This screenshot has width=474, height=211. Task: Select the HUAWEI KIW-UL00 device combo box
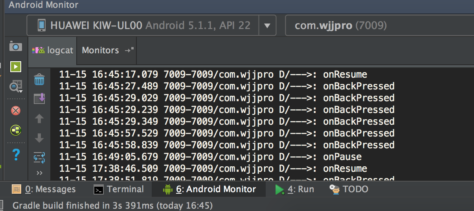[151, 25]
